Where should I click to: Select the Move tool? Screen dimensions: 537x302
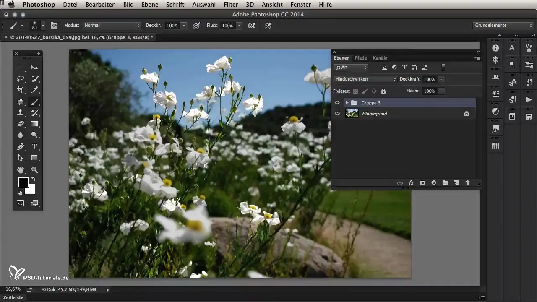34,68
